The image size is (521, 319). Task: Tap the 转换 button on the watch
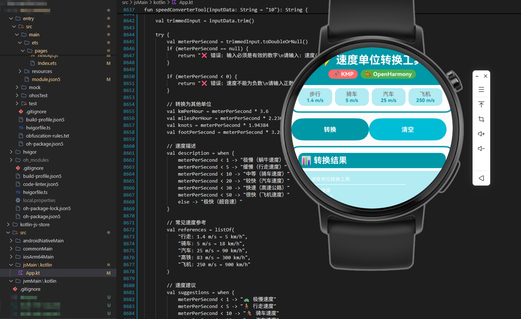(330, 129)
